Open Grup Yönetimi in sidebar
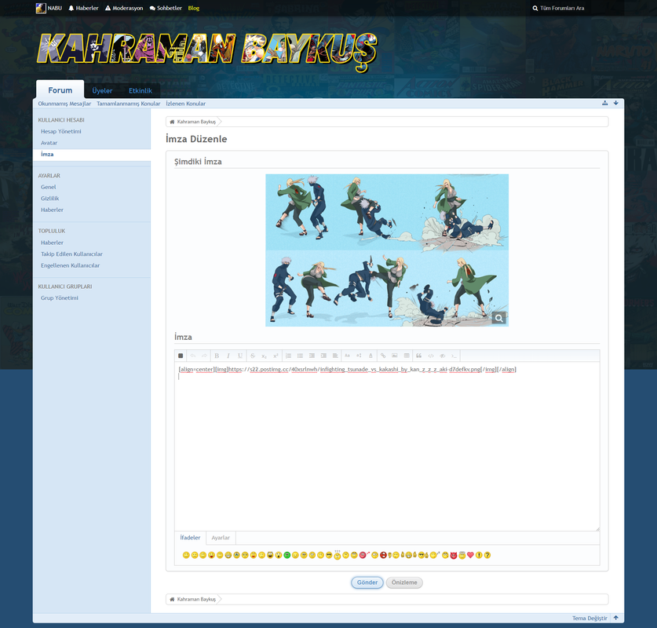This screenshot has height=628, width=657. point(60,298)
